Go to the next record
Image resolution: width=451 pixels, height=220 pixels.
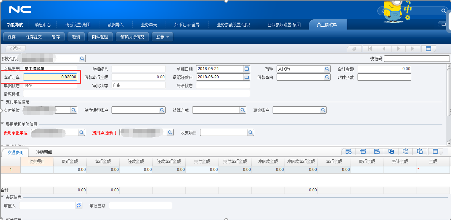(399, 49)
